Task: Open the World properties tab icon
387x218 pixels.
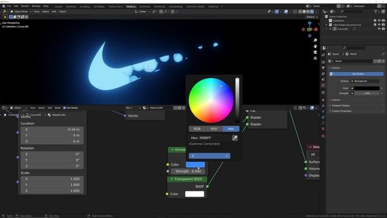Action: 323,85
